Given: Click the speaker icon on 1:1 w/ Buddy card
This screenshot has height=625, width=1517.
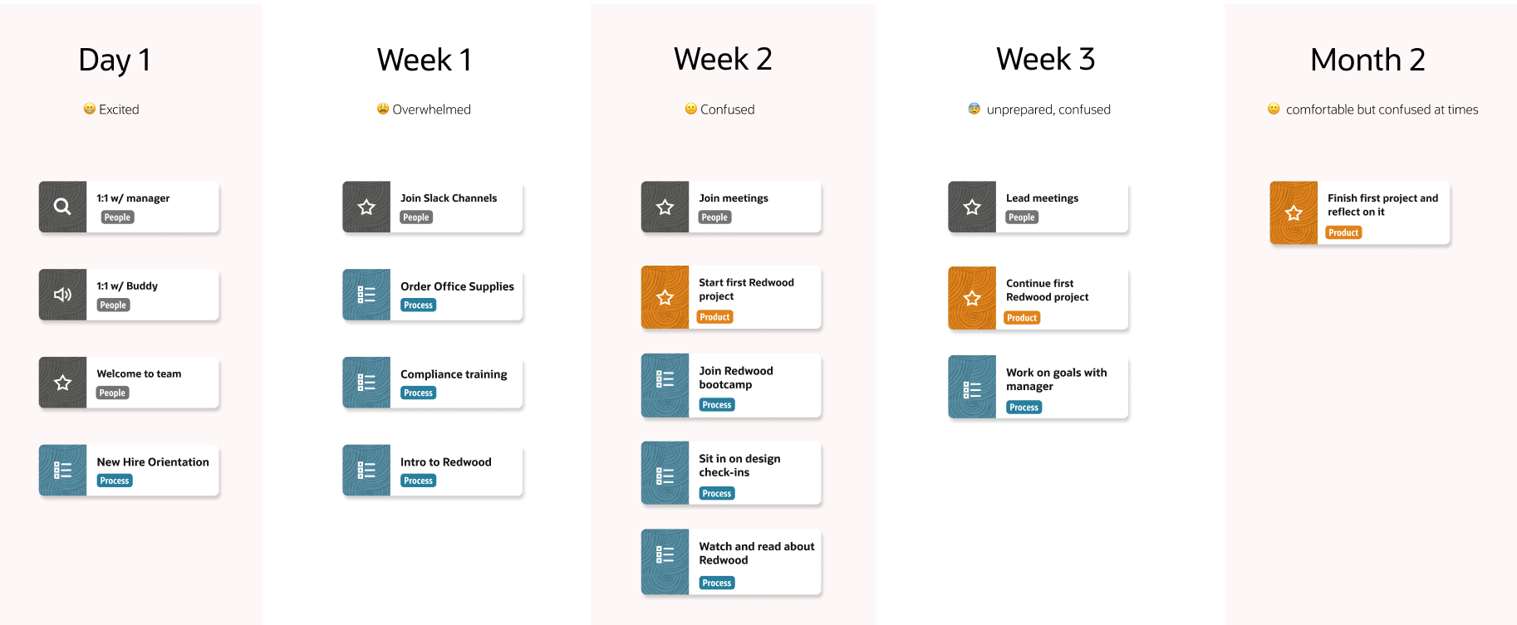Looking at the screenshot, I should click(62, 295).
